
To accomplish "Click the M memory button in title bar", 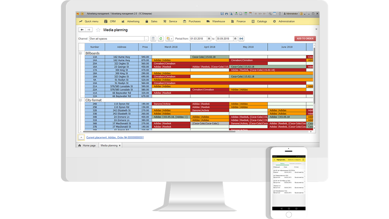I will pos(256,14).
